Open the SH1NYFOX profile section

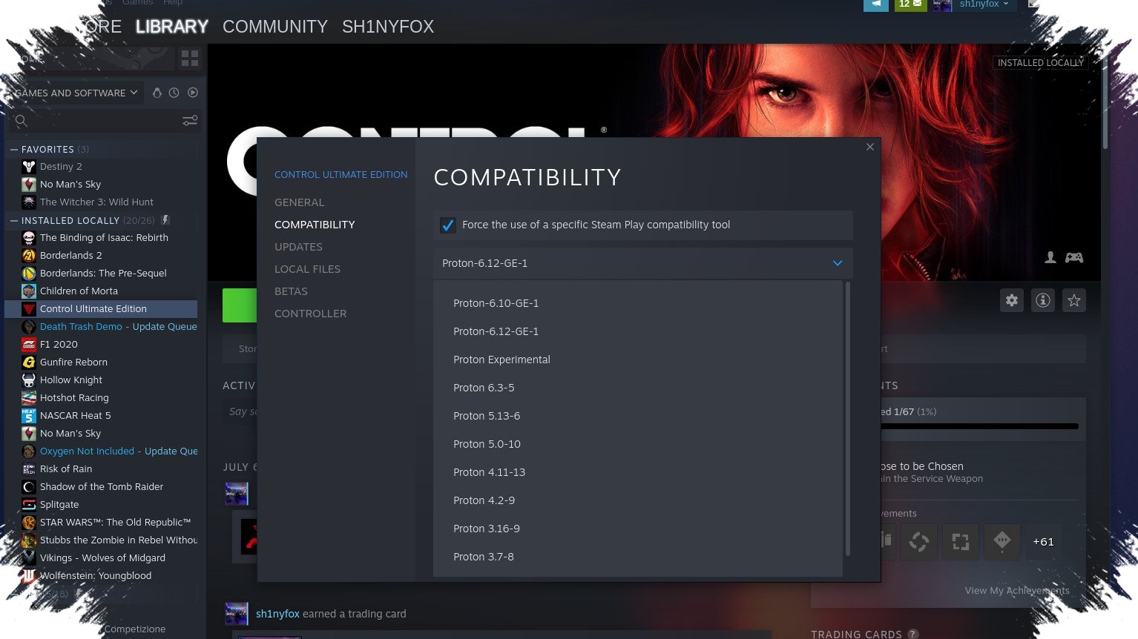click(x=388, y=27)
